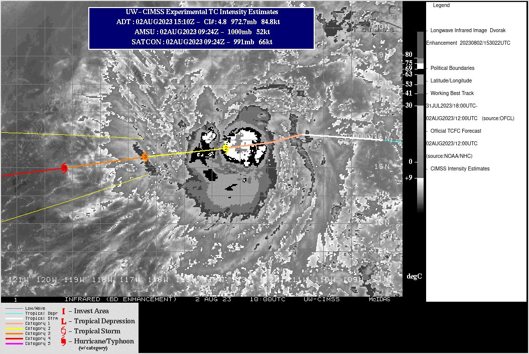Click the yellow Category 2 storm center marker

pos(226,148)
